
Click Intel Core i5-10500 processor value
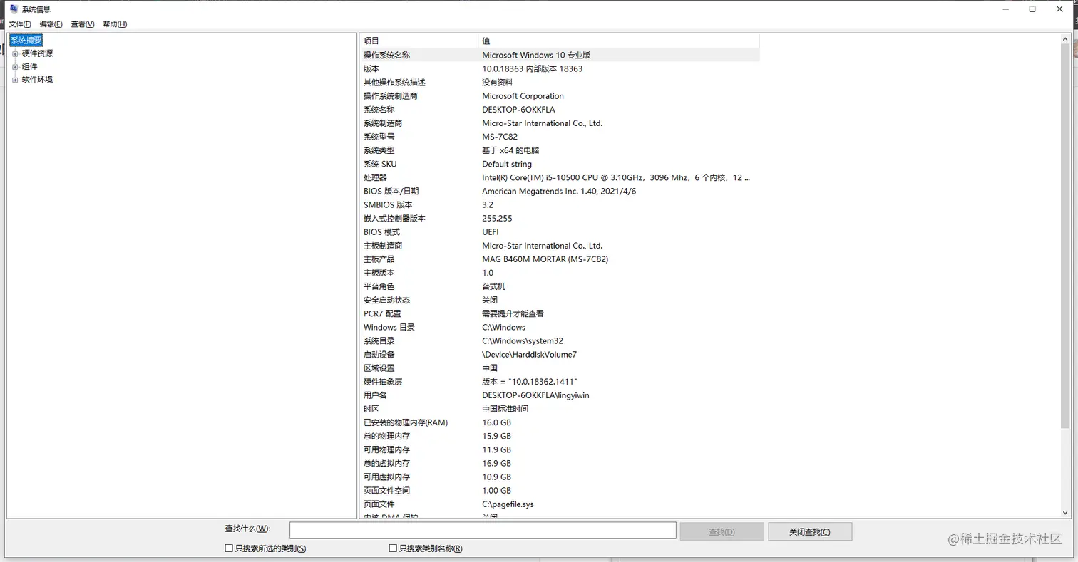(616, 177)
